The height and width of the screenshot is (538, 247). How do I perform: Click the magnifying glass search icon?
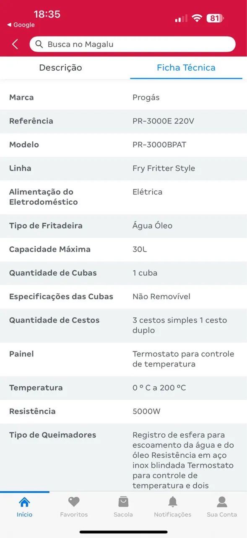[x=39, y=44]
